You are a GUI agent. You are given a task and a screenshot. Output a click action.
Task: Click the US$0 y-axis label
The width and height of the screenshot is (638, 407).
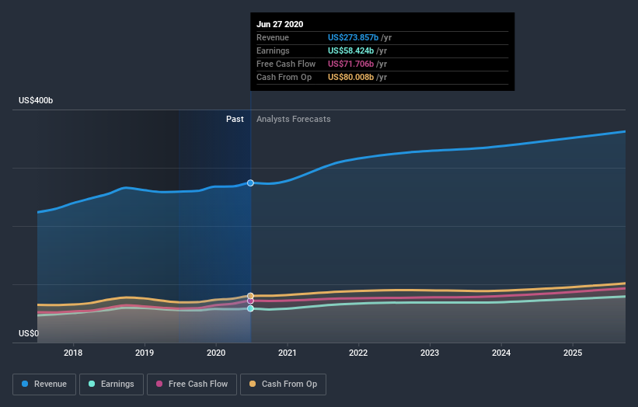pyautogui.click(x=29, y=333)
